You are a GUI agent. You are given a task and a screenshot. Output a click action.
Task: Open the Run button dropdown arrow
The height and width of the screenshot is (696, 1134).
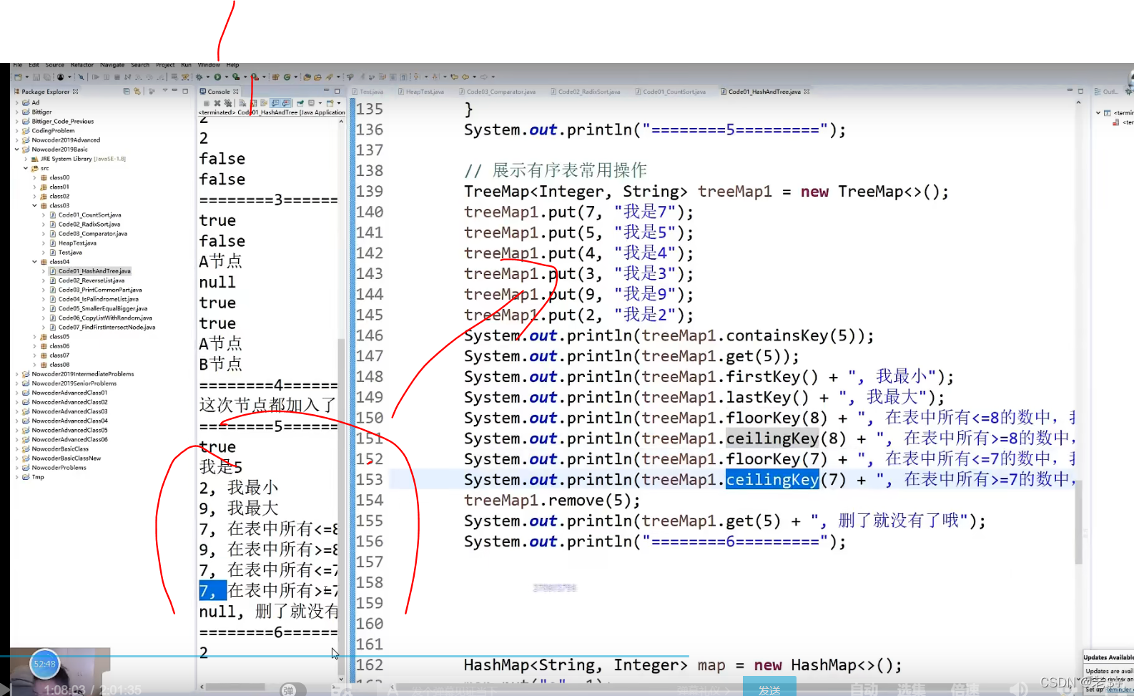pyautogui.click(x=226, y=77)
